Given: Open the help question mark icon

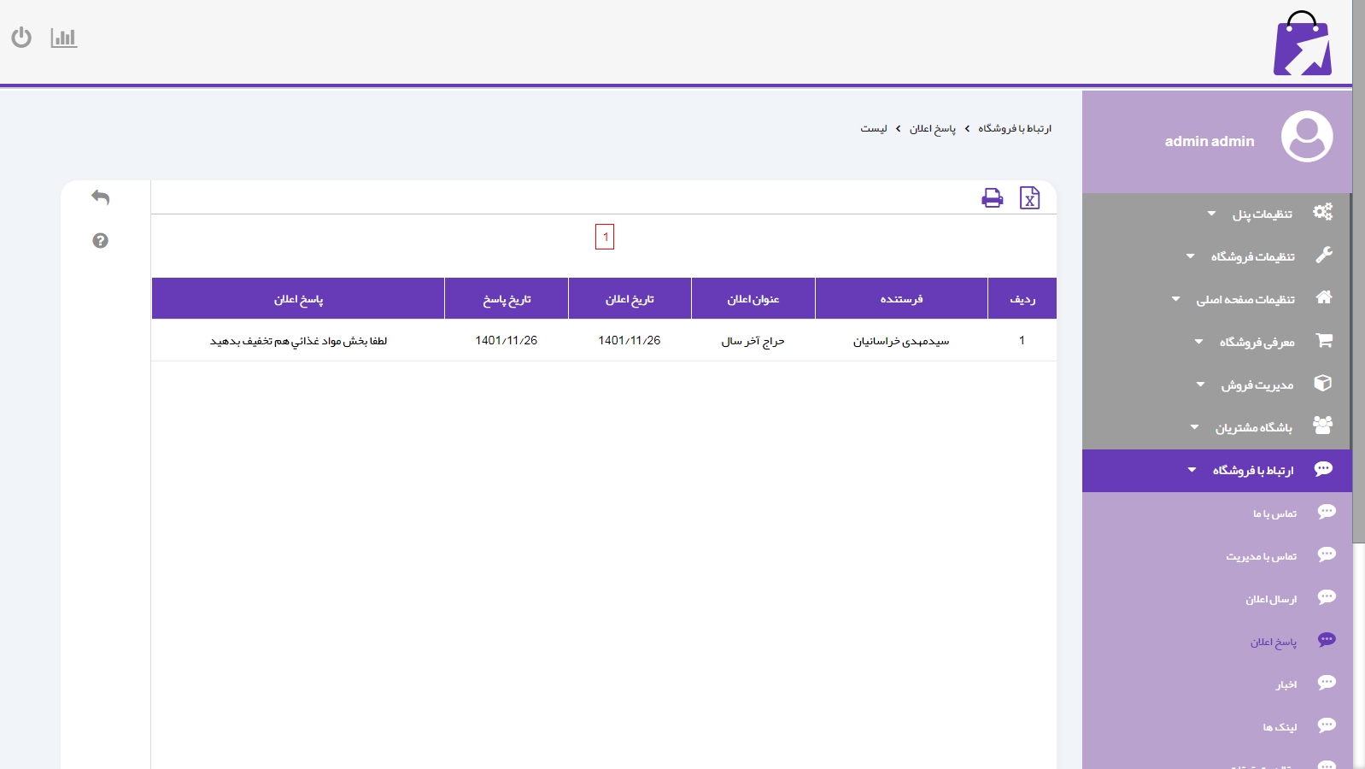Looking at the screenshot, I should click(x=101, y=241).
